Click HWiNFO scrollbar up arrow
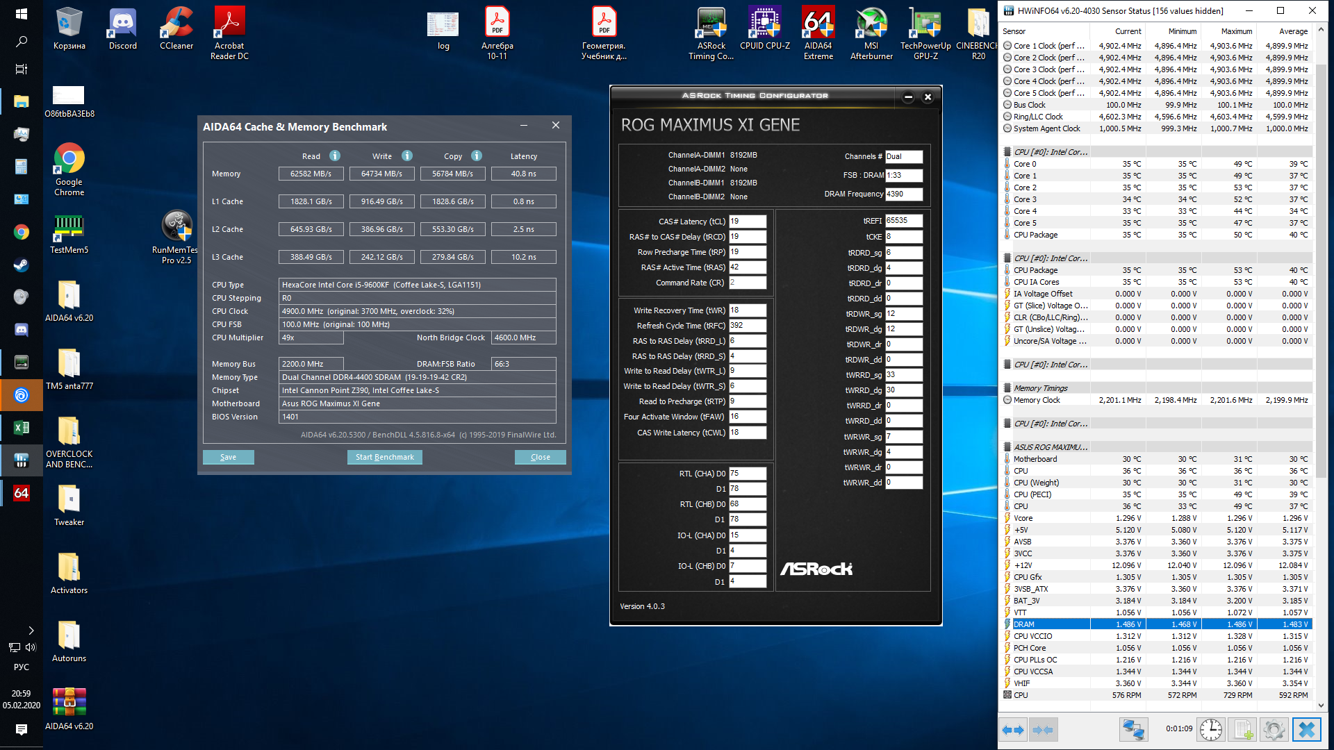Viewport: 1334px width, 750px height. [x=1321, y=30]
